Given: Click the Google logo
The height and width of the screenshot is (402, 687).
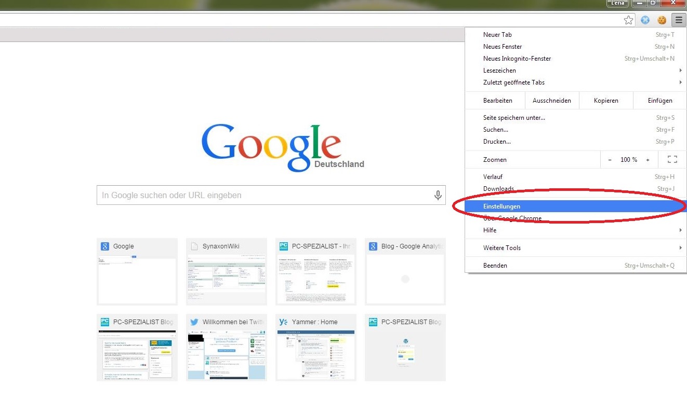Looking at the screenshot, I should click(x=272, y=147).
